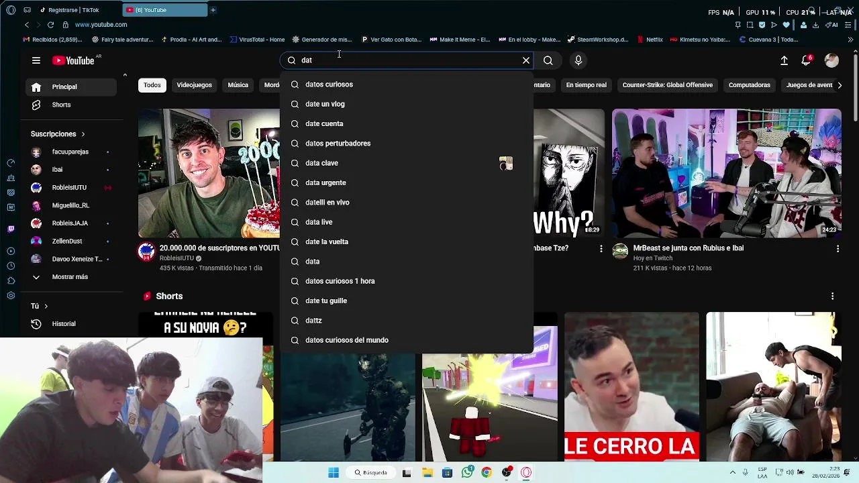Expand the Suscripciones section arrow

coord(83,134)
